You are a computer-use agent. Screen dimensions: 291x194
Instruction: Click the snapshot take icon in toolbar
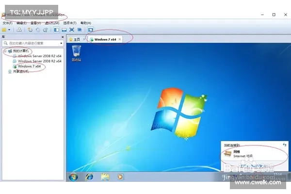coord(31,30)
